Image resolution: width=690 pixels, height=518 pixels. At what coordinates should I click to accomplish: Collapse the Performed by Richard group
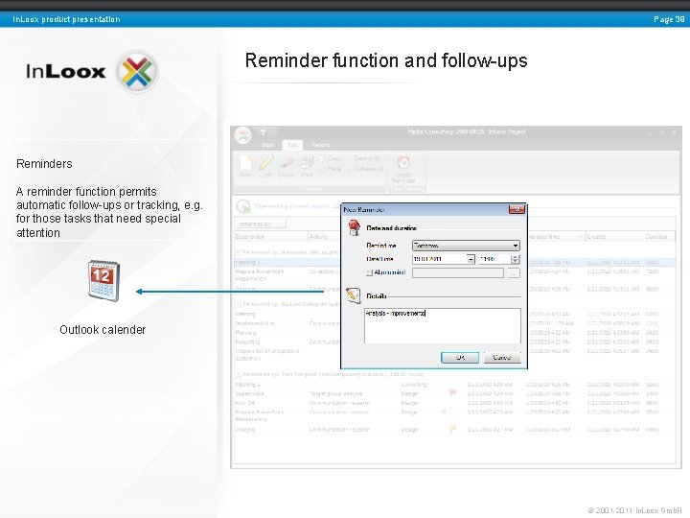(238, 304)
